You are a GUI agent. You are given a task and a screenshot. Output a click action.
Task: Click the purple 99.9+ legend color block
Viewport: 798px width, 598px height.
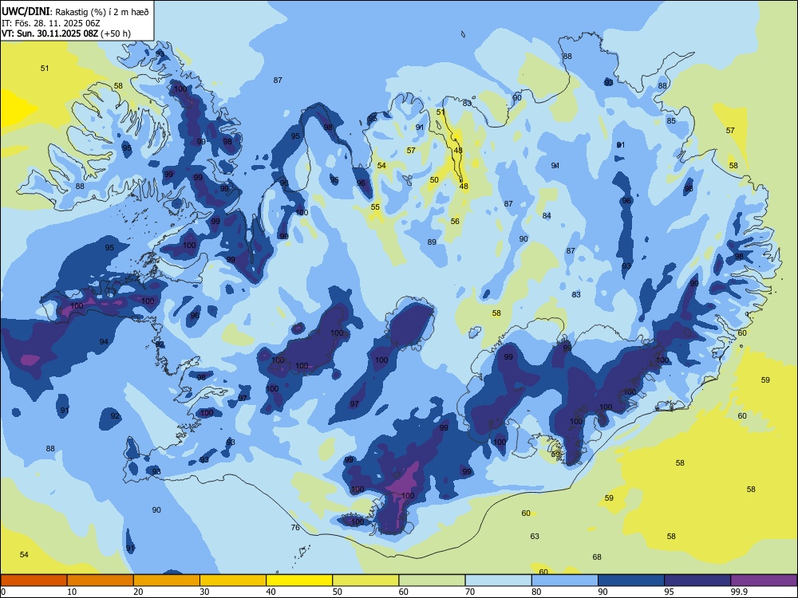tap(764, 580)
